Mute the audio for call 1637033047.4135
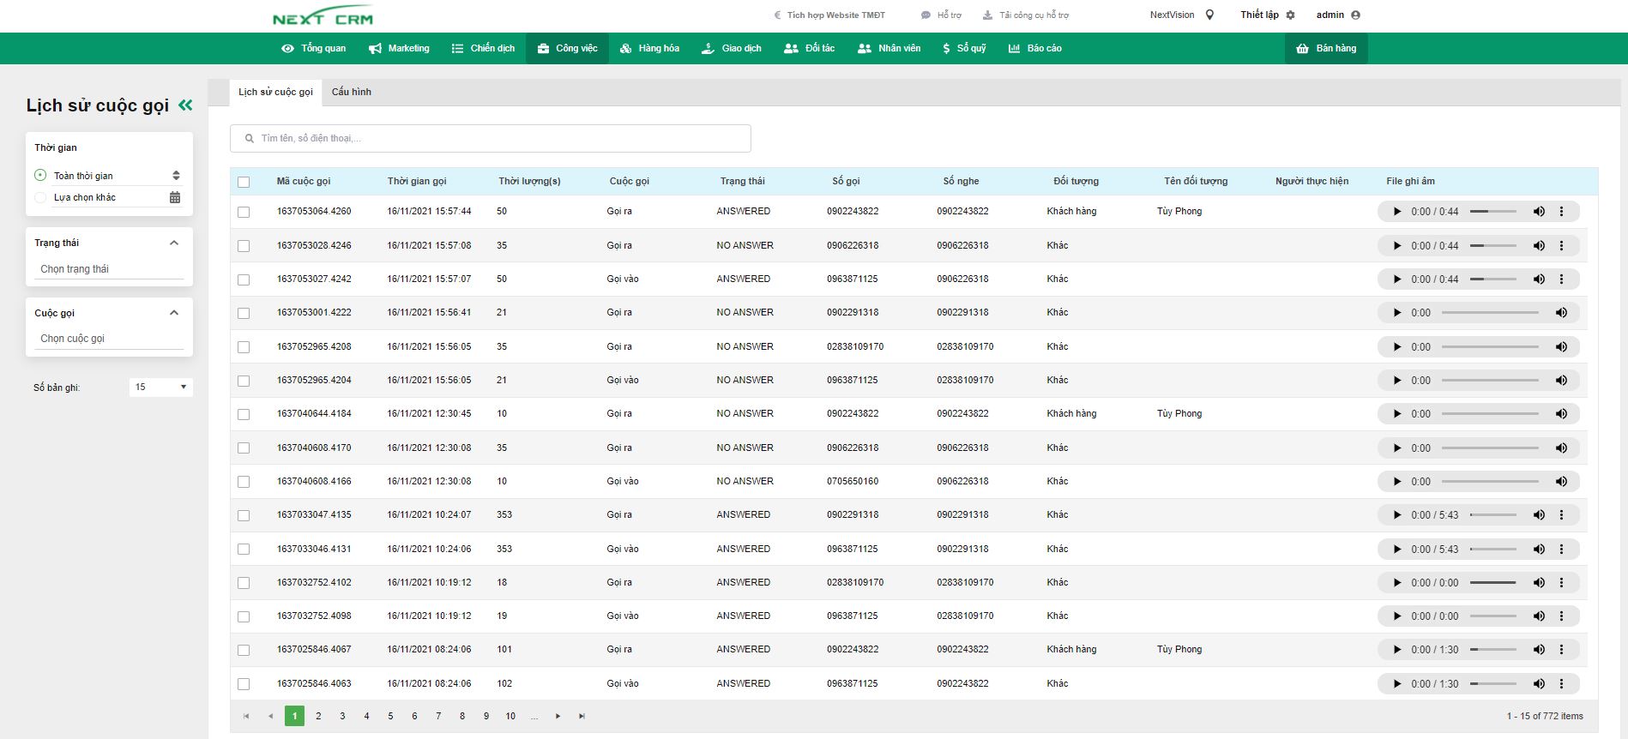The width and height of the screenshot is (1628, 739). pos(1539,515)
